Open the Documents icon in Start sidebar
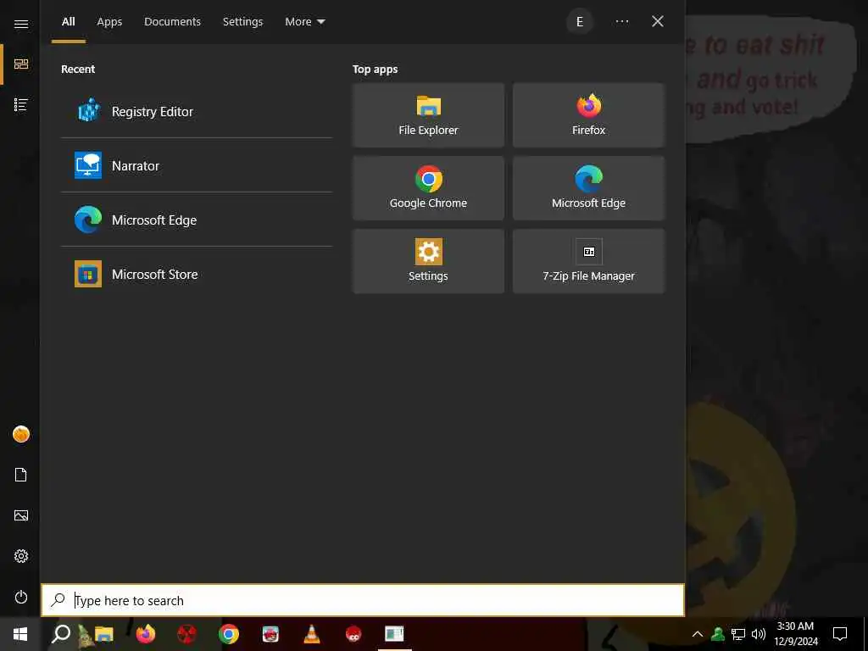The width and height of the screenshot is (868, 651). (20, 475)
